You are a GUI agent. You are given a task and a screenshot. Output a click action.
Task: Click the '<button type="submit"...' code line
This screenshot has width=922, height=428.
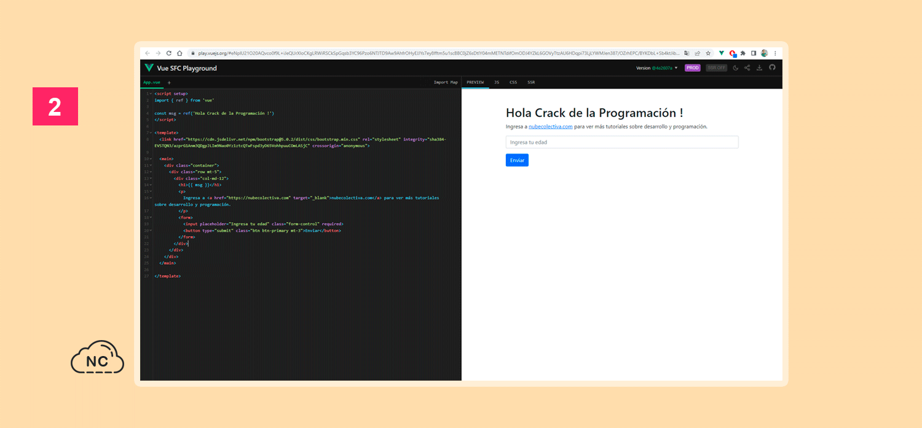click(262, 230)
